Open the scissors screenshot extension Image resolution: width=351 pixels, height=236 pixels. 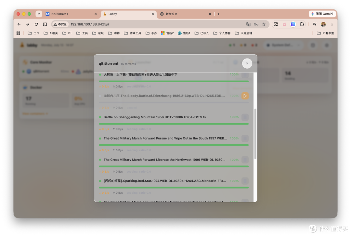pos(276,24)
